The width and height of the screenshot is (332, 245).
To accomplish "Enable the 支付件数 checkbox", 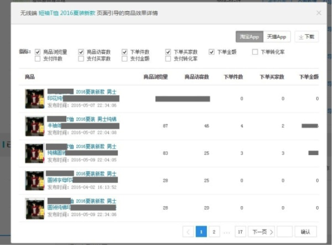I will point(38,59).
